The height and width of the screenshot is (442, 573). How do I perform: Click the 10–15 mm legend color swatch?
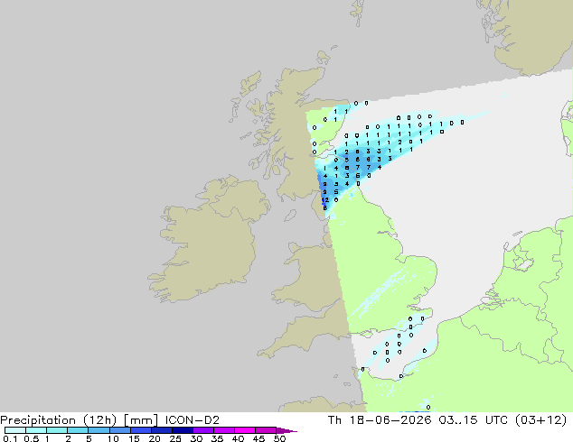coord(119,430)
